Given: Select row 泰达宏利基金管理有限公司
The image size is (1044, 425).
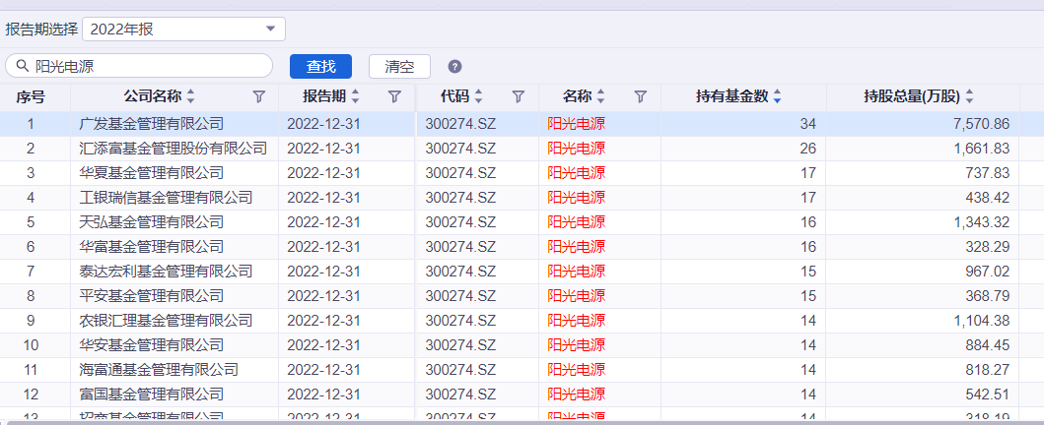Looking at the screenshot, I should tap(522, 271).
